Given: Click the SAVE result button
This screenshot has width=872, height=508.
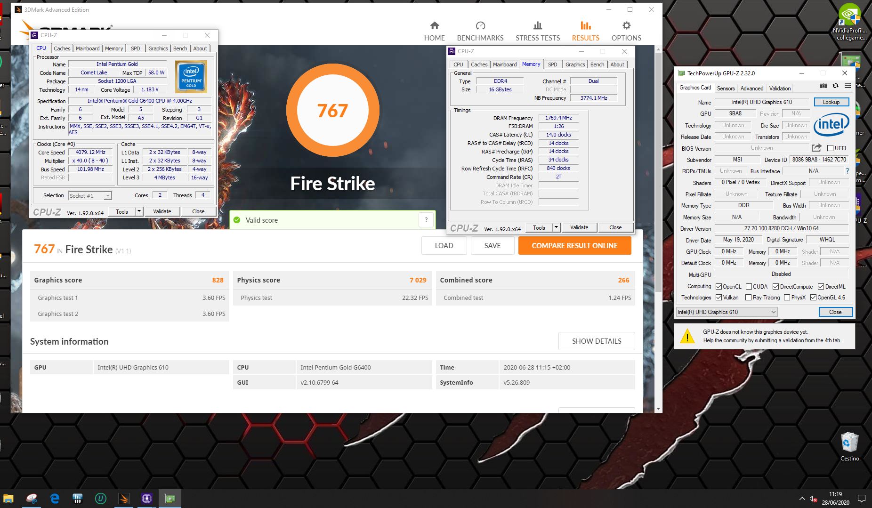Looking at the screenshot, I should point(493,245).
